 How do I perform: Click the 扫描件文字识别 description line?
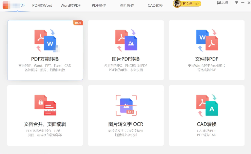(x=126, y=135)
